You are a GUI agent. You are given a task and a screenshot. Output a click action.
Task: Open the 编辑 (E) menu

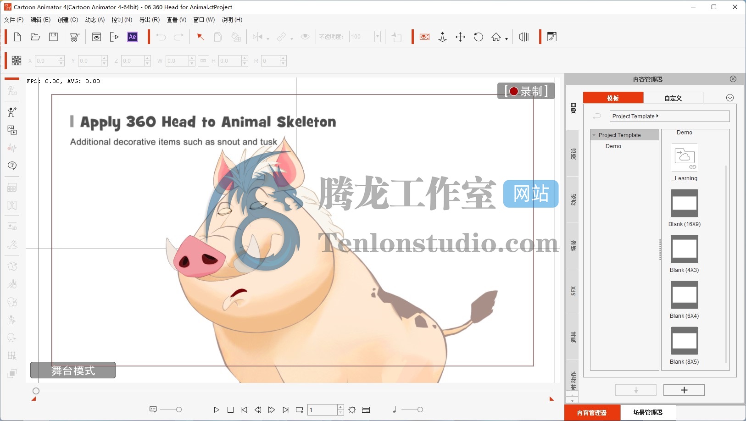click(x=40, y=20)
